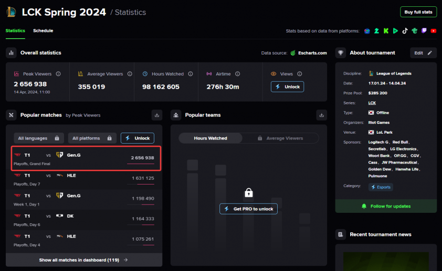Viewport: 442px width, 271px height.
Task: Click the Overall statistics bar-chart icon
Action: click(11, 52)
